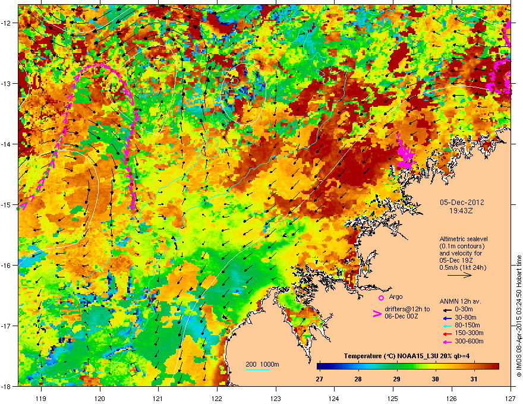Click the latitude axis label -17
This screenshot has width=523, height=404.
(6, 326)
